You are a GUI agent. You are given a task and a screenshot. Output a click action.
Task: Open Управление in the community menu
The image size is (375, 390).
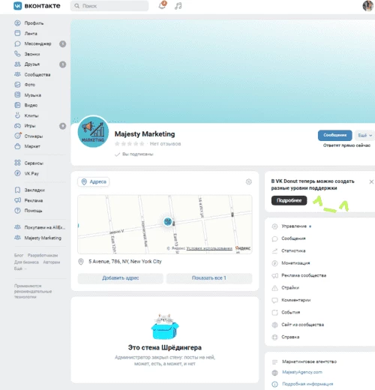click(x=294, y=226)
